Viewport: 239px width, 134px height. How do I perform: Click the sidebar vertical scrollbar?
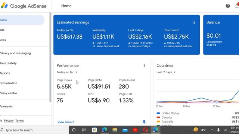coord(50,57)
